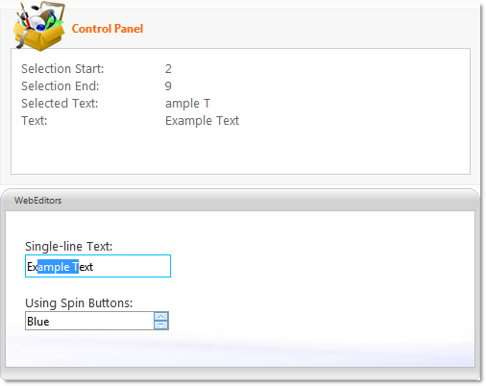Click the spin up arrow button
Image resolution: width=486 pixels, height=386 pixels.
(160, 317)
